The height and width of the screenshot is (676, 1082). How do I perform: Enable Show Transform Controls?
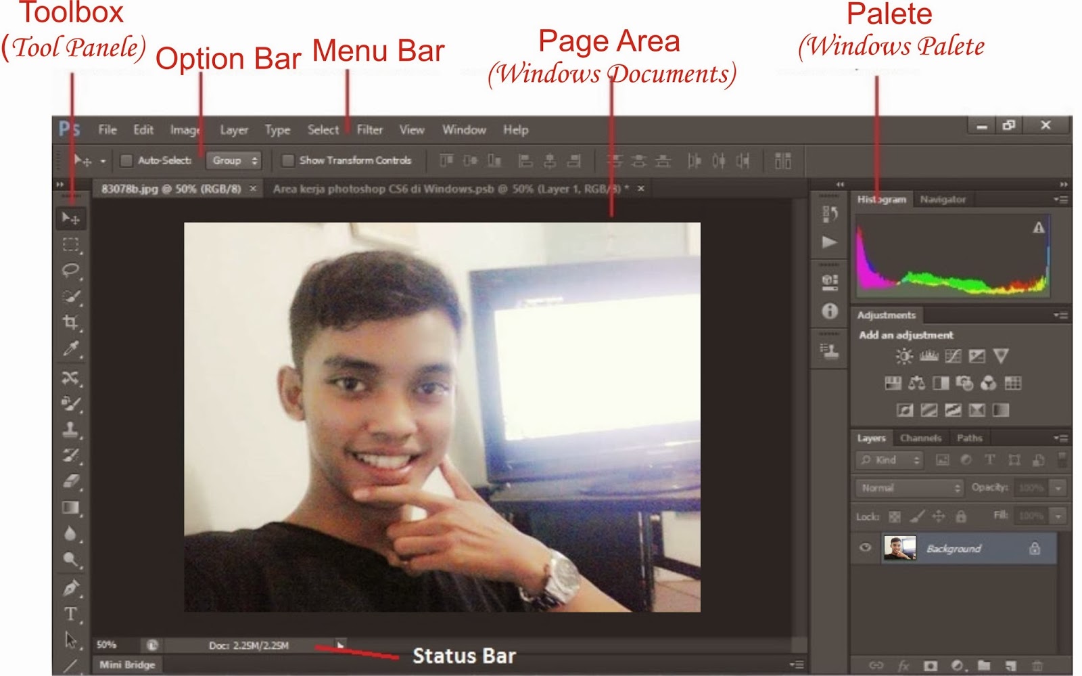point(288,160)
